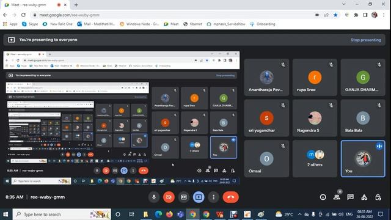The image size is (391, 220).
Task: Open more options three-dot menu in Meet
Action: (x=213, y=197)
